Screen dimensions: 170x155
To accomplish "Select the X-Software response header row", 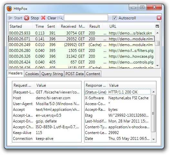I will 118,98.
